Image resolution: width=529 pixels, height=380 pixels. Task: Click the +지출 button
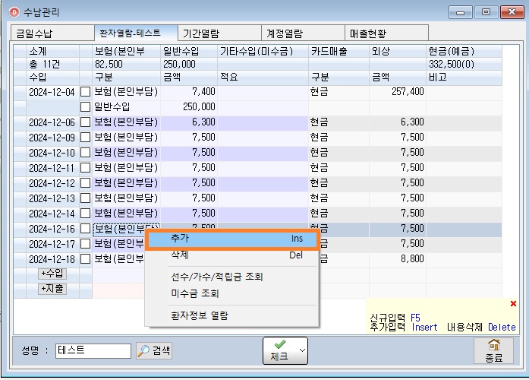(52, 289)
